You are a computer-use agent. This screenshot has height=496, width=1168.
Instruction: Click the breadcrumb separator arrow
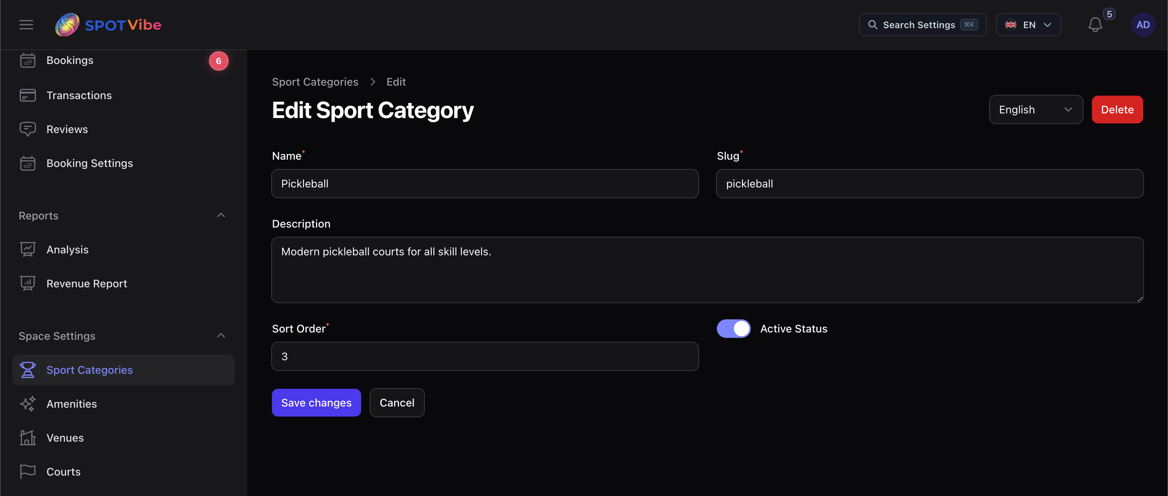(x=373, y=82)
